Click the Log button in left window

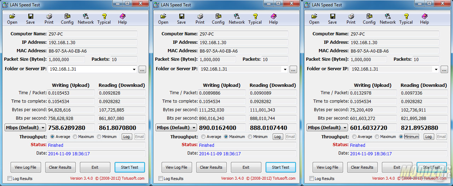pos(127,137)
